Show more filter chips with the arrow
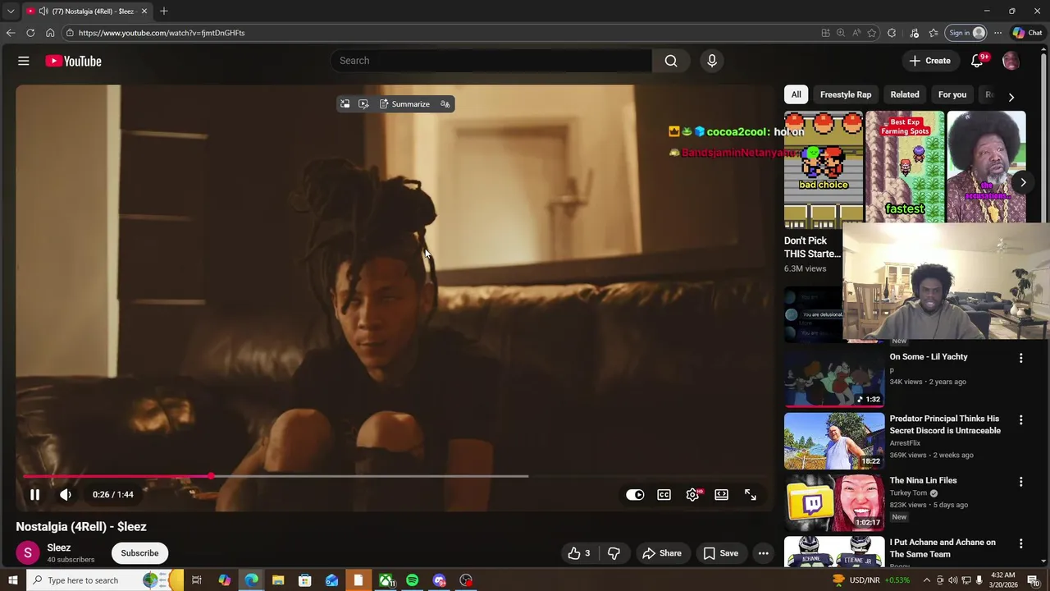Viewport: 1050px width, 591px height. click(1011, 97)
